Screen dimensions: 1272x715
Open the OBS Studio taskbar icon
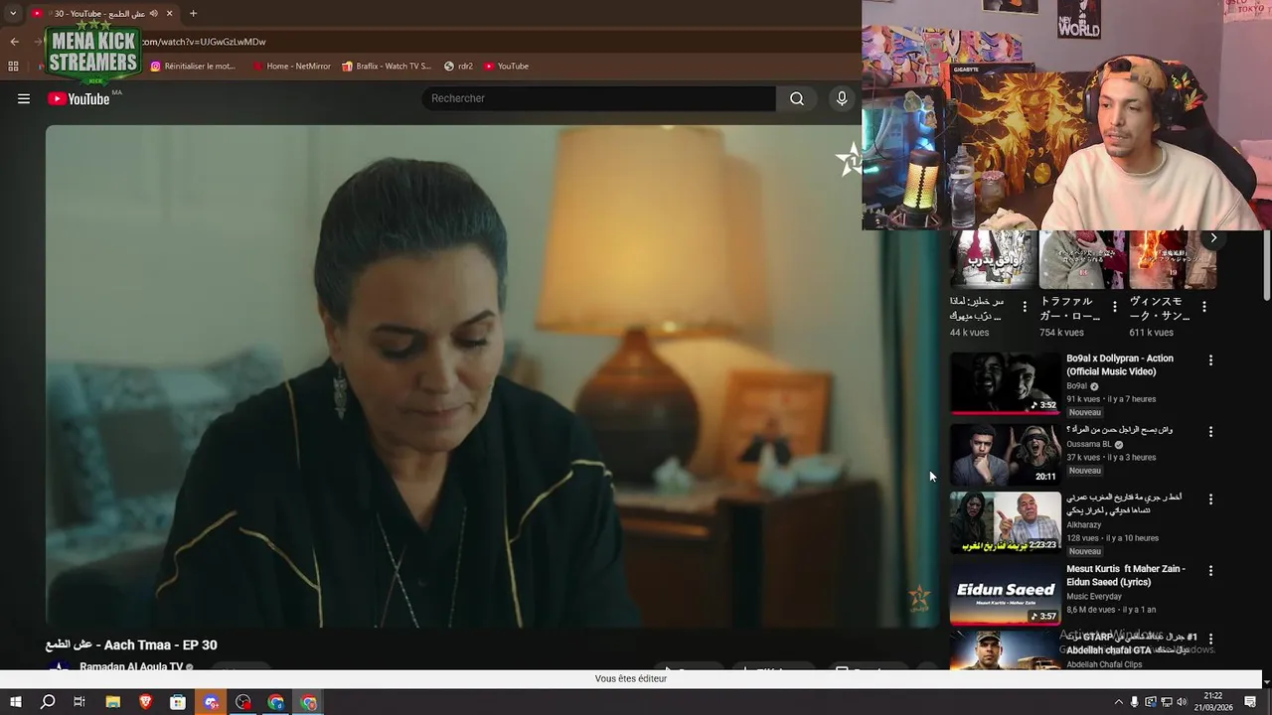[243, 702]
